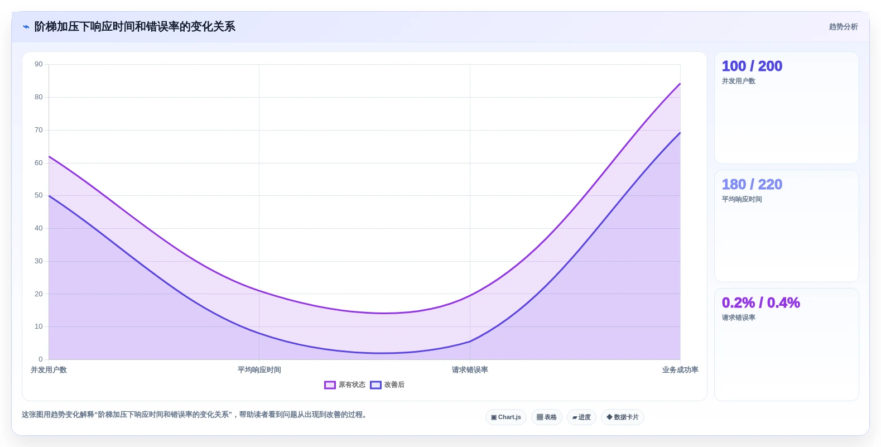Click the 0 y-axis tick label
This screenshot has height=447, width=881.
pos(41,359)
